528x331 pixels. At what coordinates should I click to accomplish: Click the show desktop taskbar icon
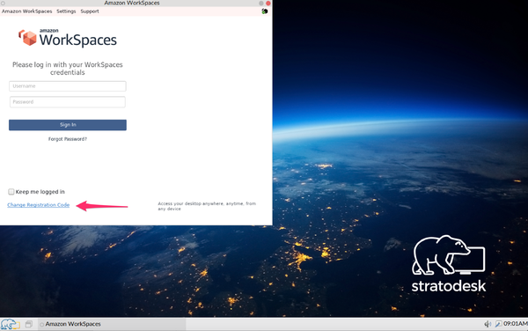29,324
